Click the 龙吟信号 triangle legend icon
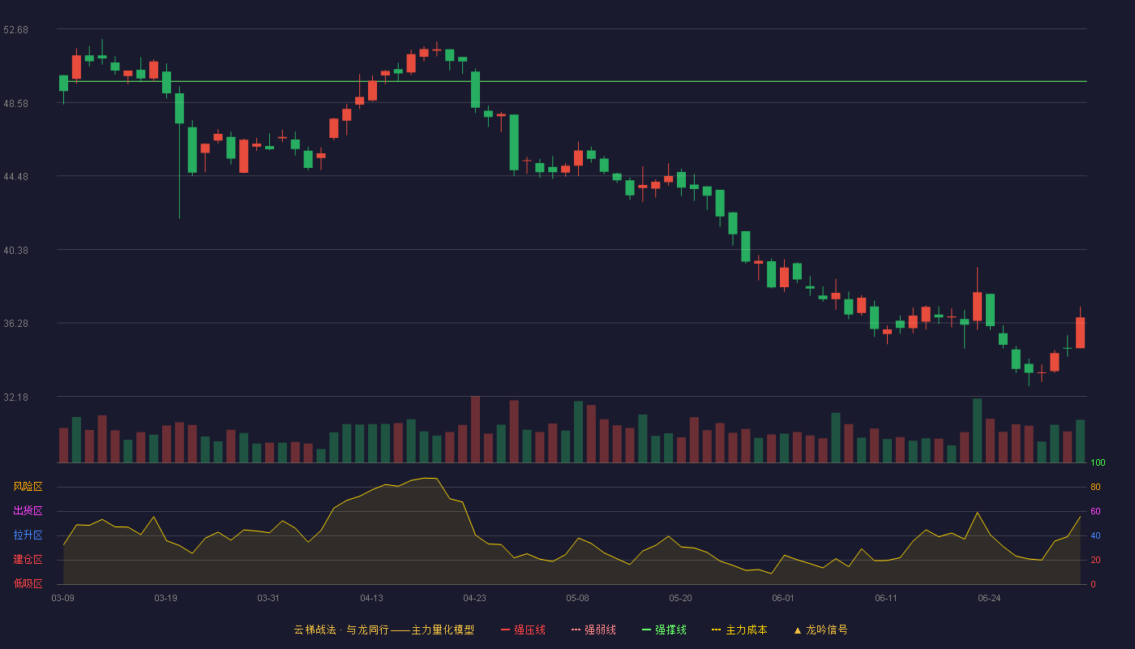The image size is (1135, 649). [798, 630]
